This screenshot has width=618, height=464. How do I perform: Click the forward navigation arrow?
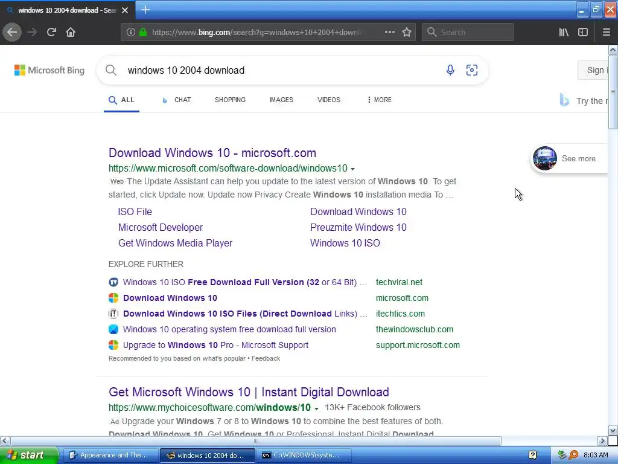(x=32, y=32)
